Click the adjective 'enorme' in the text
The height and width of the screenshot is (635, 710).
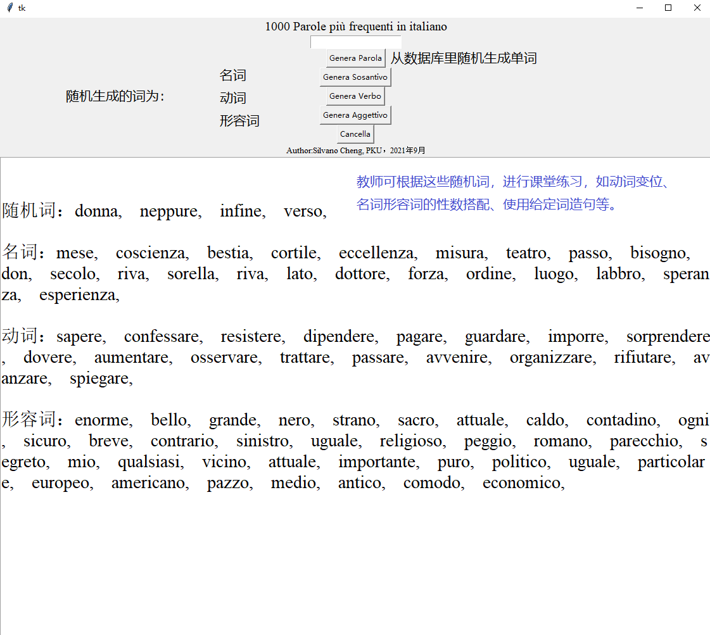(102, 420)
